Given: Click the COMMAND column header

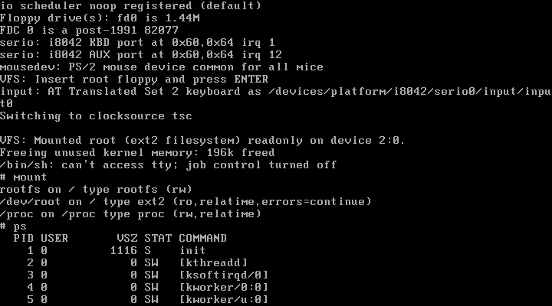Looking at the screenshot, I should 202,238.
